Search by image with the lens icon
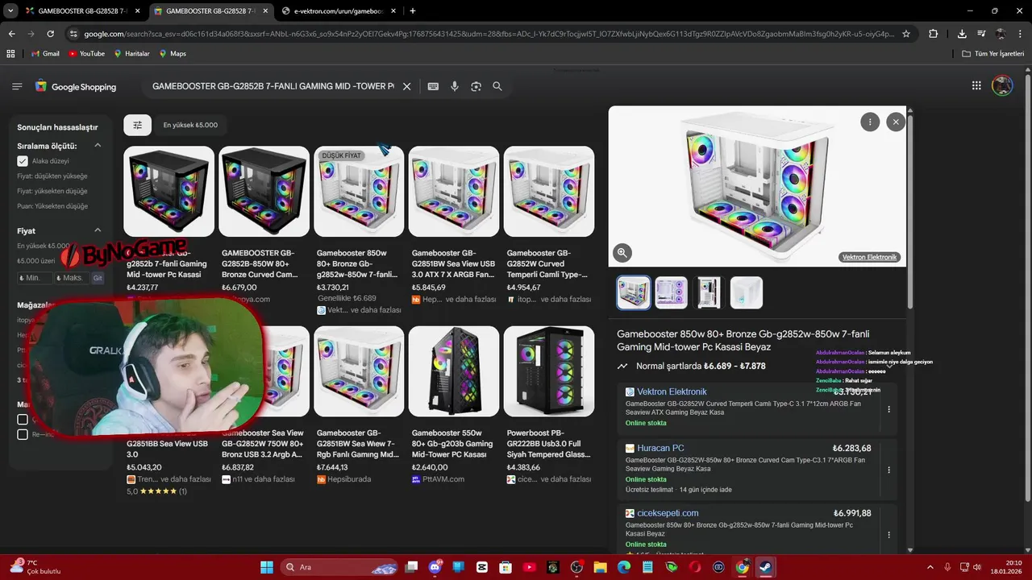The height and width of the screenshot is (580, 1032). [476, 86]
